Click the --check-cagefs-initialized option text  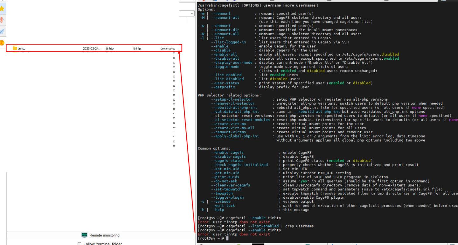[x=239, y=165]
